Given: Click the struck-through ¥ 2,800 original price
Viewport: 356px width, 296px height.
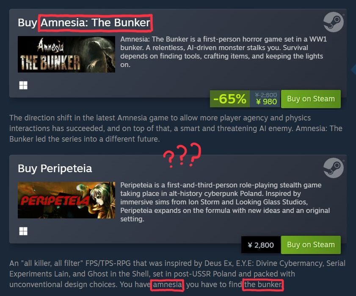Looking at the screenshot, I should point(266,95).
